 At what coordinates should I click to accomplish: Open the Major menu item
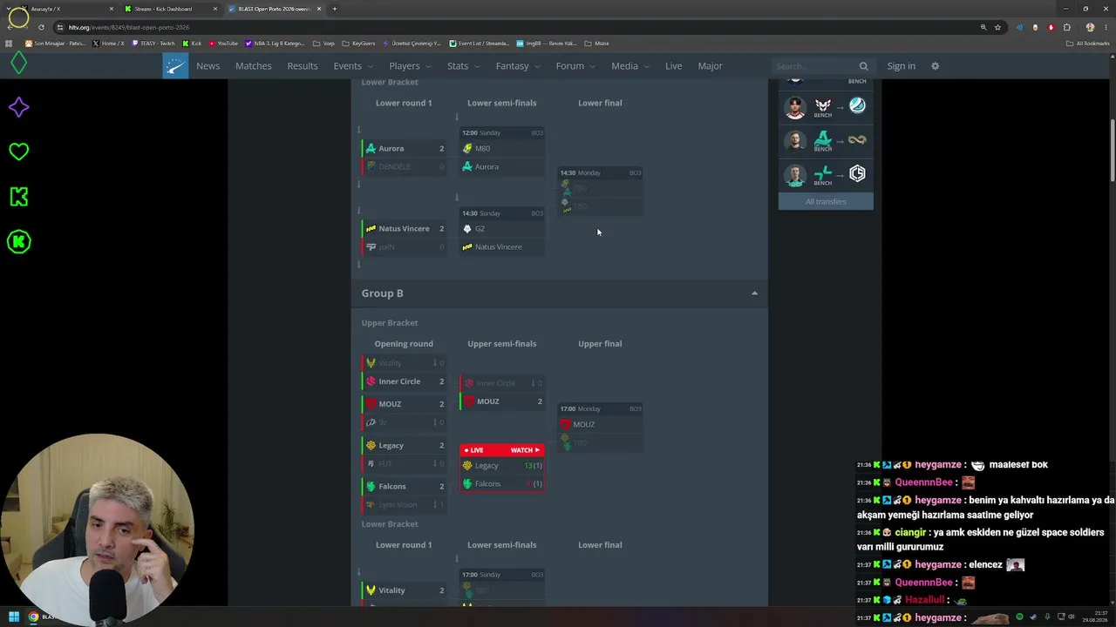click(x=710, y=66)
